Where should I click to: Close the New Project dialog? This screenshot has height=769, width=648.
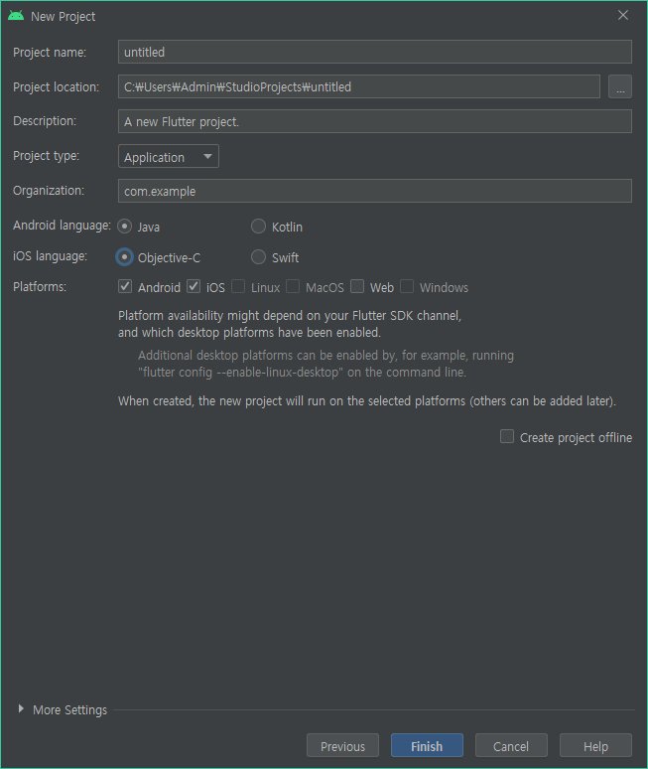[x=623, y=15]
